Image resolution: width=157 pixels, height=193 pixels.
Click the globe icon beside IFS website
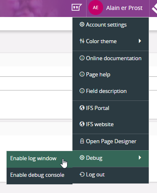(x=82, y=124)
